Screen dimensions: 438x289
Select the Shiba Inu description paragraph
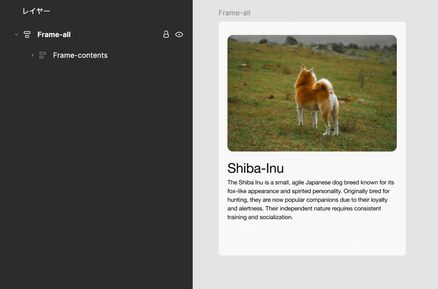(311, 200)
